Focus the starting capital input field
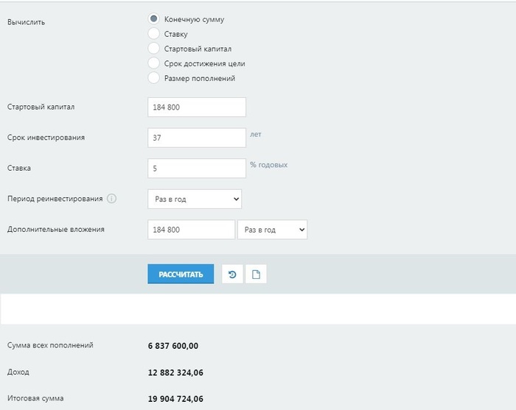The image size is (516, 410). (197, 107)
